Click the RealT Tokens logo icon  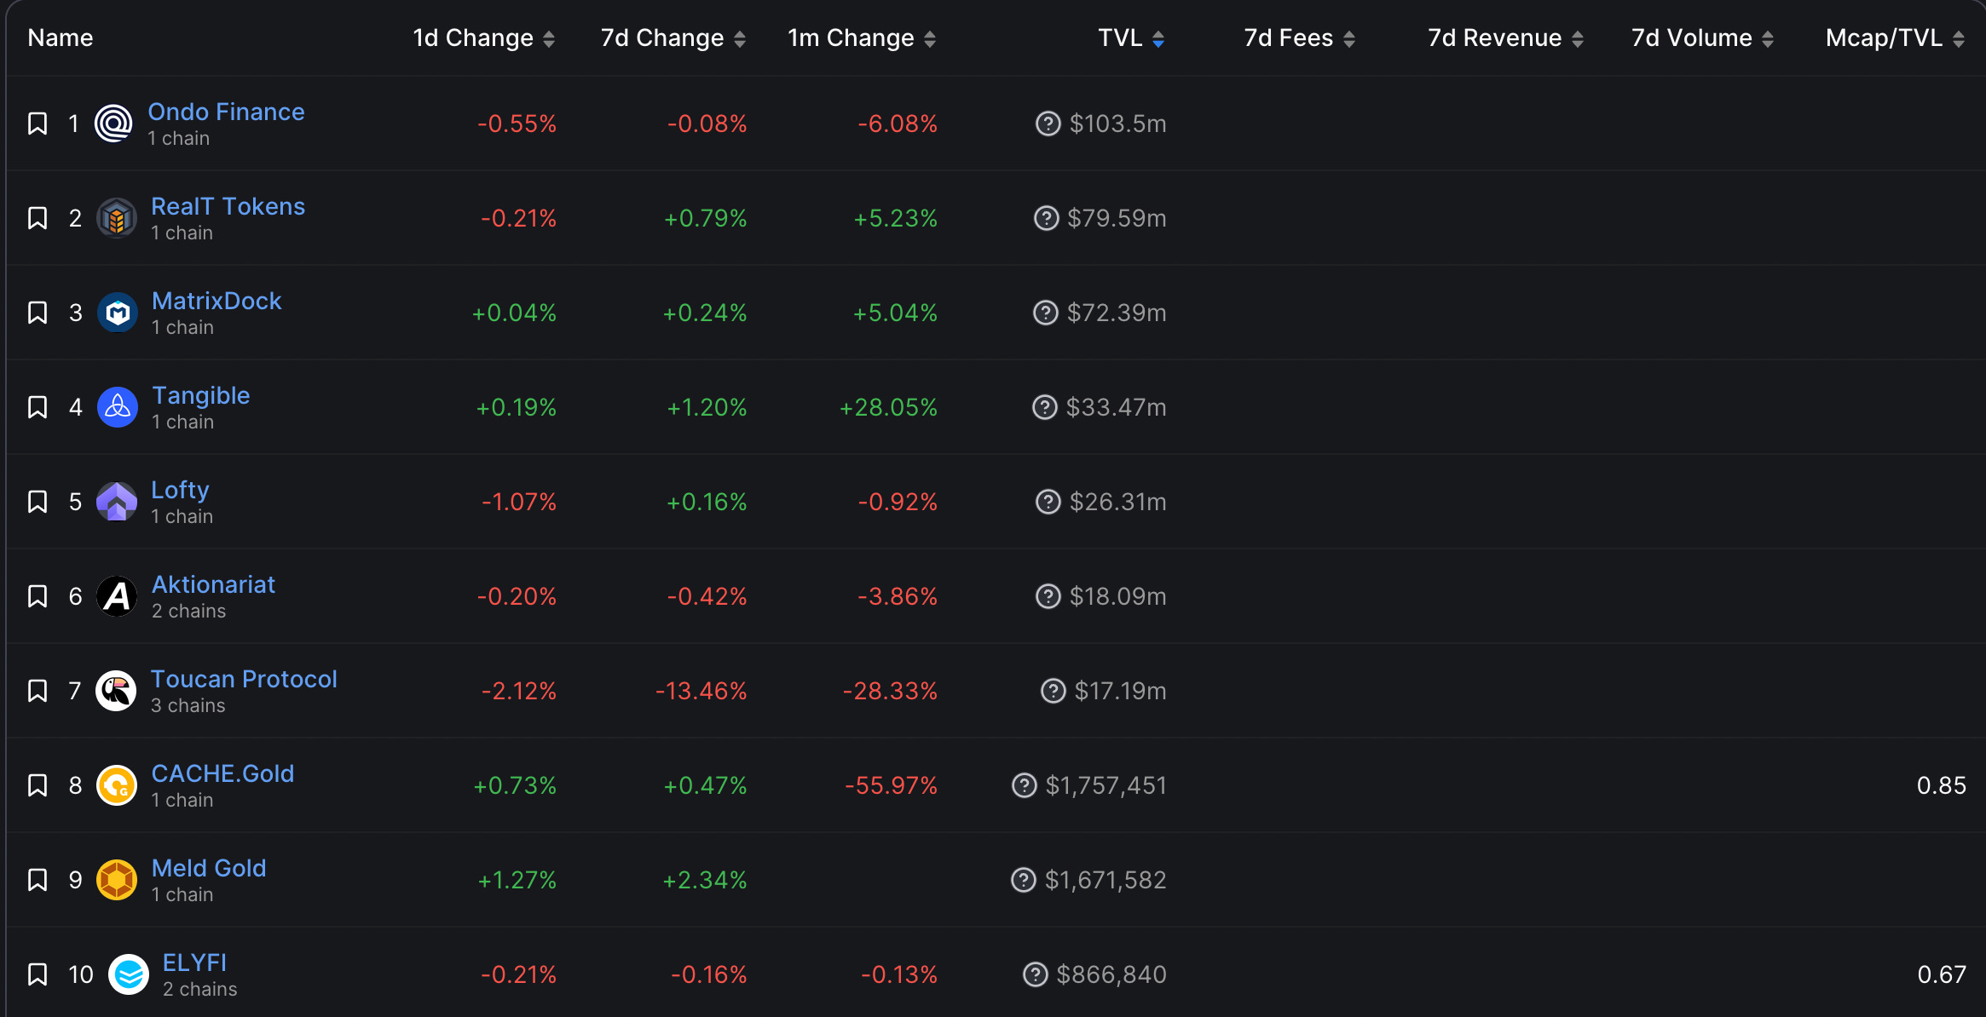[117, 218]
